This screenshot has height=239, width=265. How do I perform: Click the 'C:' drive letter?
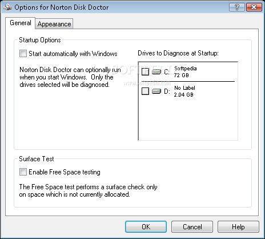click(167, 72)
